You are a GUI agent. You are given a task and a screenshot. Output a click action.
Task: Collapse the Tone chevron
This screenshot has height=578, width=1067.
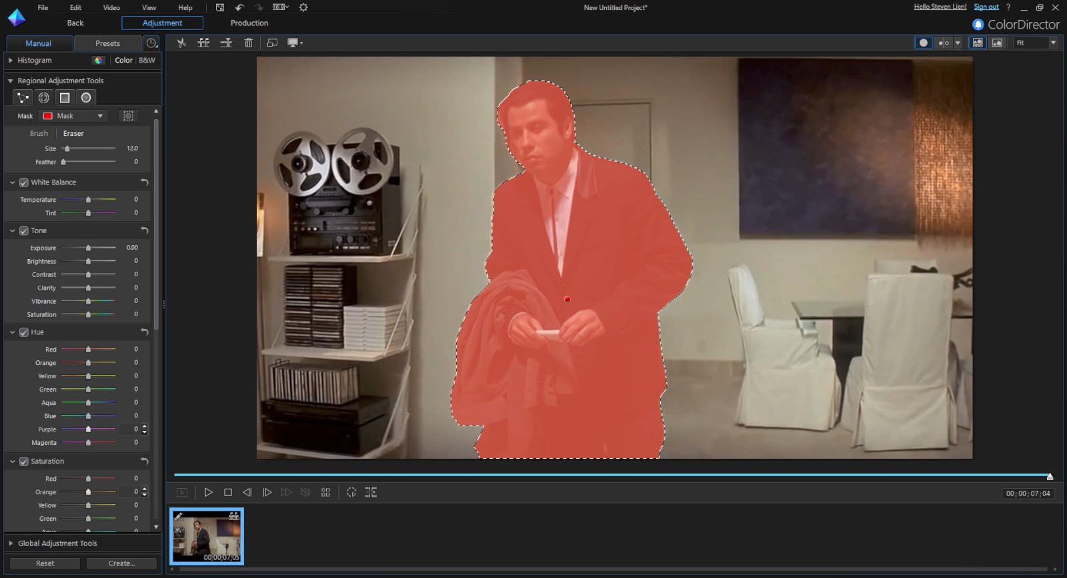(x=12, y=230)
